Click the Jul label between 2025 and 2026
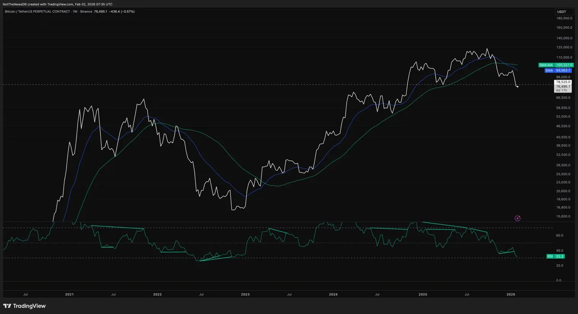The height and width of the screenshot is (314, 578). tap(467, 294)
